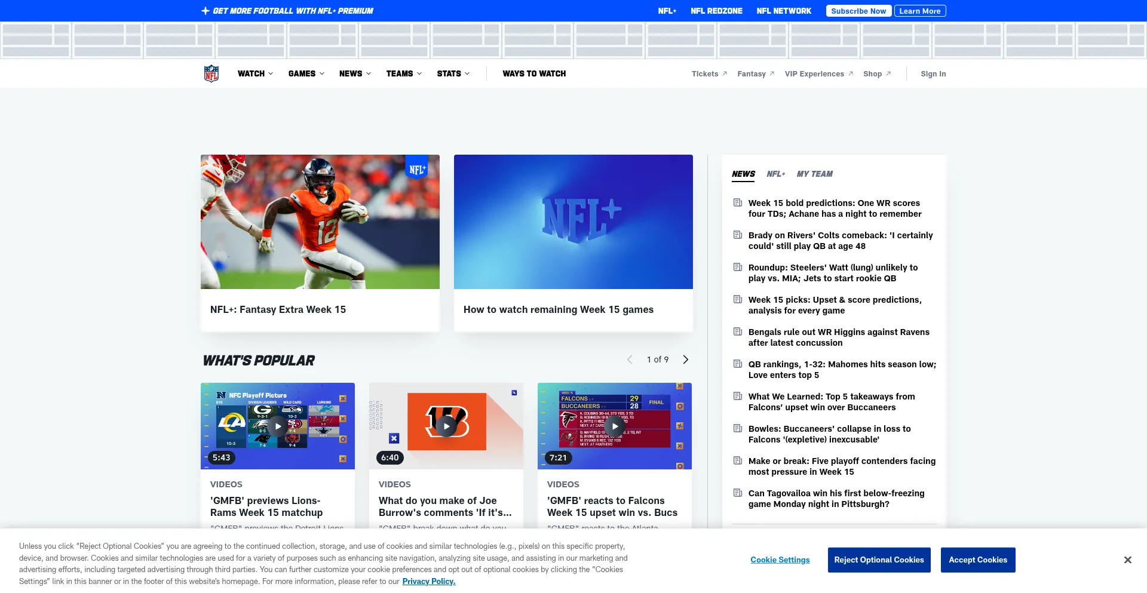
Task: Expand the Watch dropdown menu
Action: (x=255, y=73)
